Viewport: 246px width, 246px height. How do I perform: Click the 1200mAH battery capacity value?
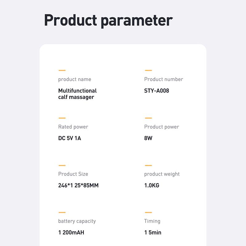click(x=71, y=232)
